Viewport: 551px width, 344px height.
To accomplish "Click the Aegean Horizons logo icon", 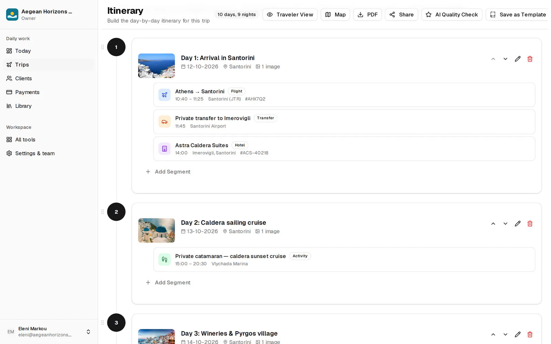I will point(12,14).
